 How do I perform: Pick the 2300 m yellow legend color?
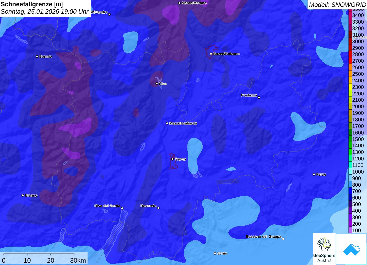[350, 87]
